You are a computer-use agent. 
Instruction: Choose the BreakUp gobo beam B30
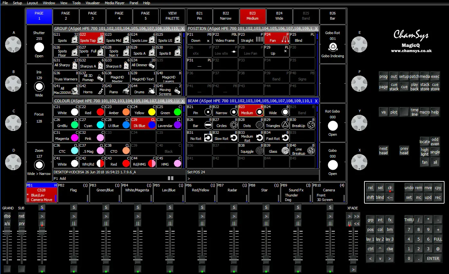coord(302,123)
